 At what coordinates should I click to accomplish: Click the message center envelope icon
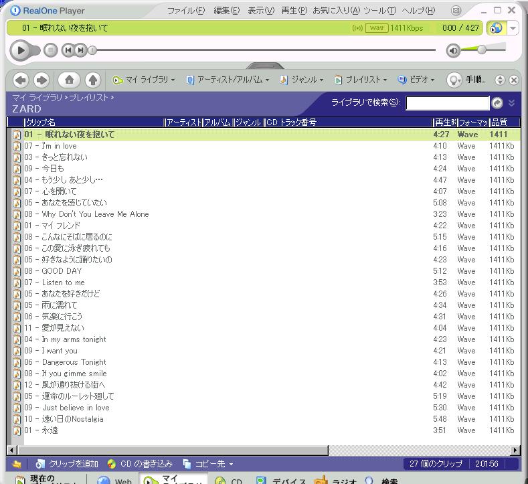click(x=456, y=11)
